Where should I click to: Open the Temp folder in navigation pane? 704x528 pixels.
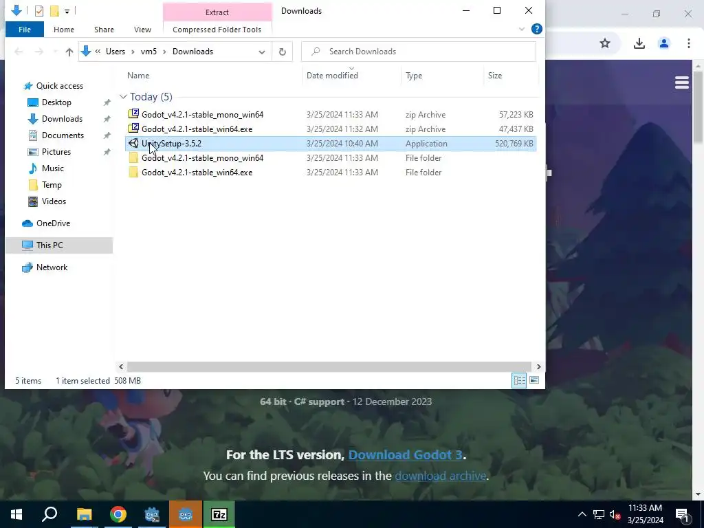52,185
